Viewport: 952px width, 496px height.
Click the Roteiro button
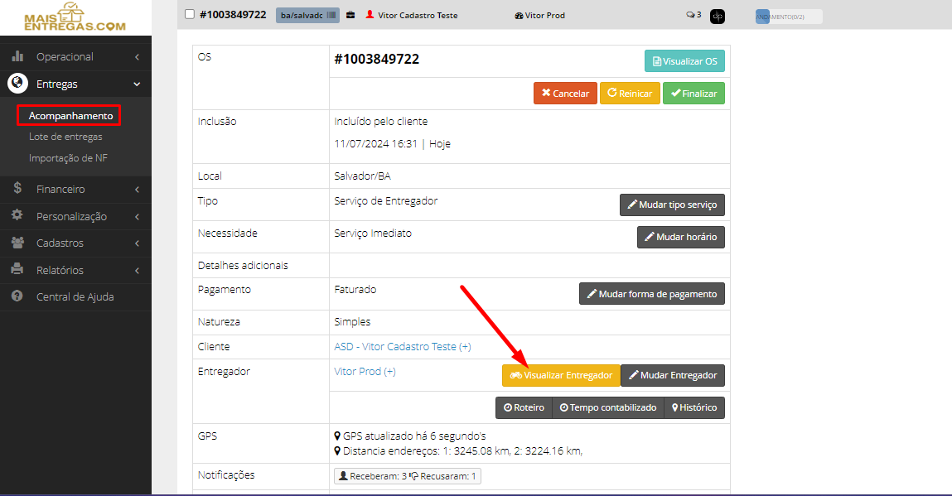pos(524,407)
